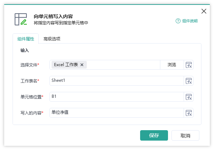
Task: Cancel with the 取消 button
Action: [x=185, y=135]
